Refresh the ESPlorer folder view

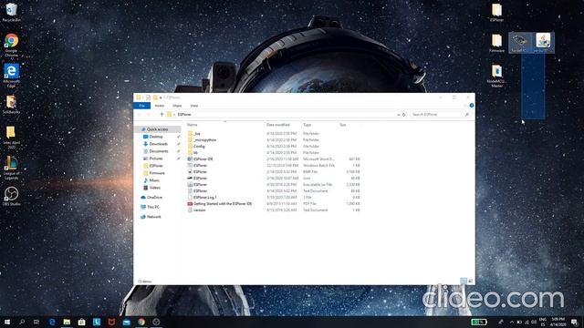tap(403, 115)
